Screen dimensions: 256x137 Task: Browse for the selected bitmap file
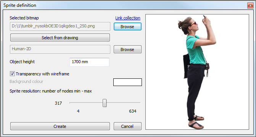click(127, 27)
